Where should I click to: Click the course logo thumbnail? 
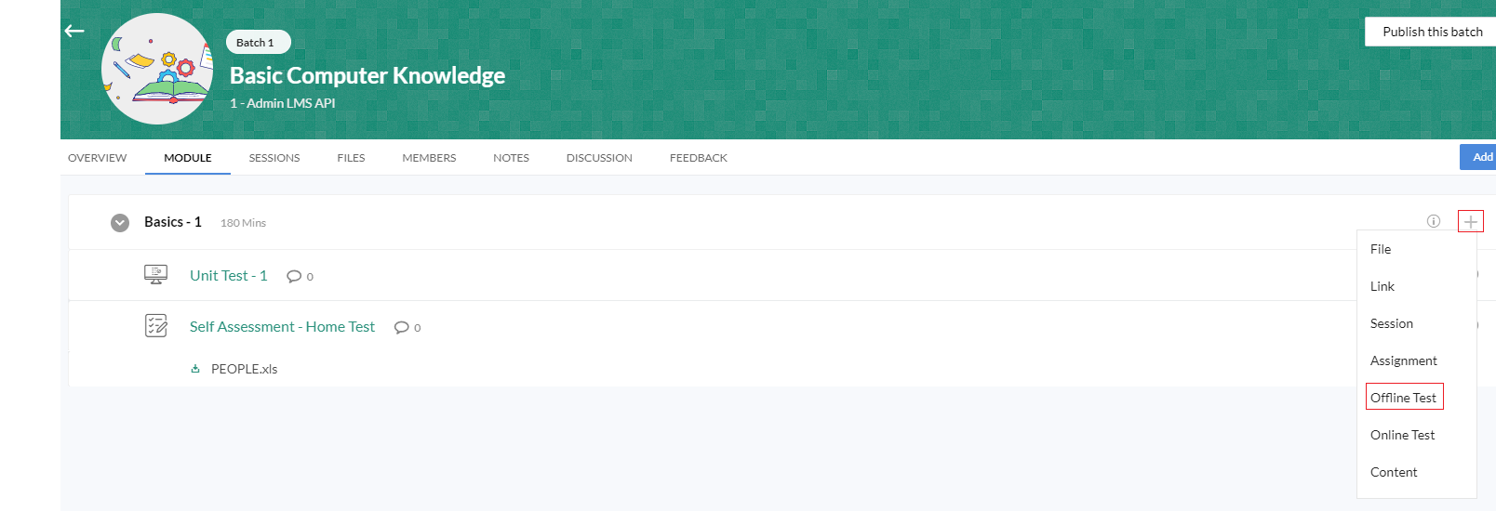pos(157,69)
